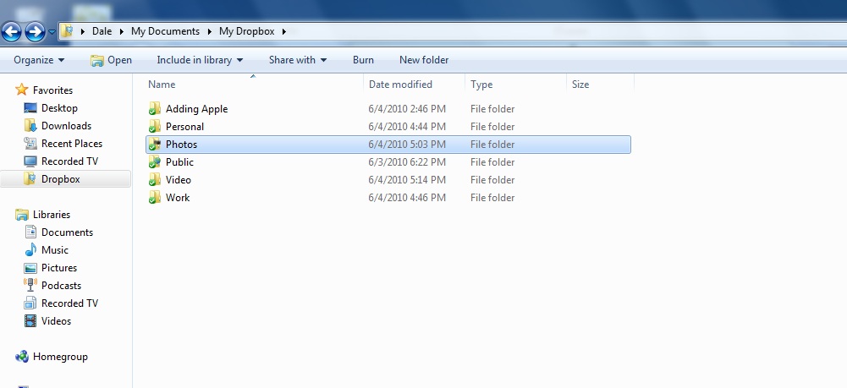Viewport: 847px width, 388px height.
Task: Open Desktop from Favorites
Action: click(59, 108)
